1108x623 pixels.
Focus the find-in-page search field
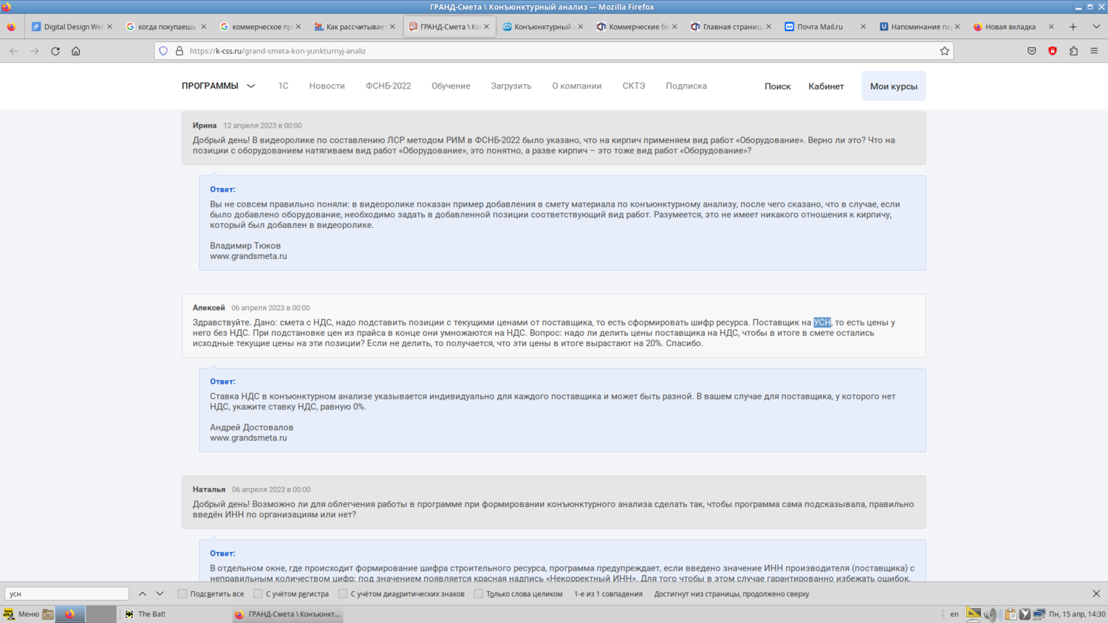[x=67, y=593]
